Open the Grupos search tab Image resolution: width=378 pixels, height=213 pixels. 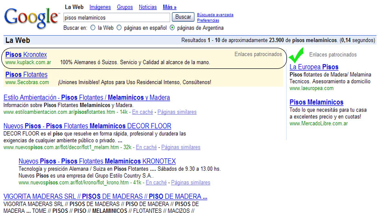pos(125,7)
